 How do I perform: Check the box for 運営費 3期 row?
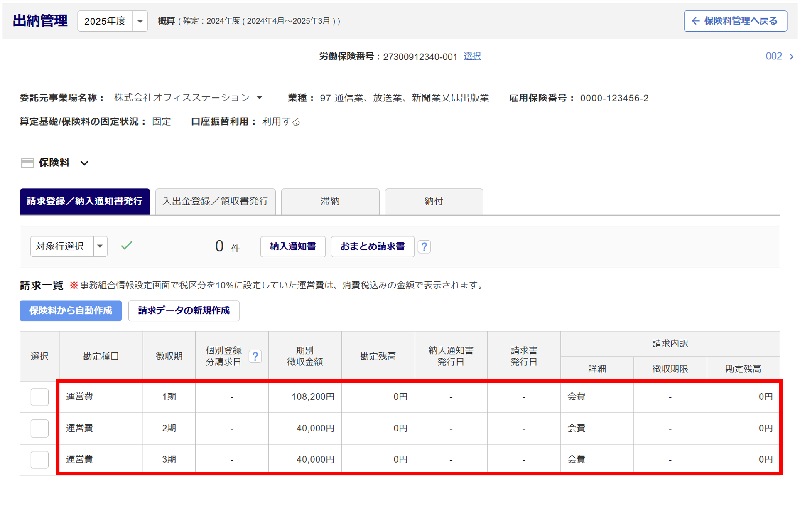[x=39, y=459]
